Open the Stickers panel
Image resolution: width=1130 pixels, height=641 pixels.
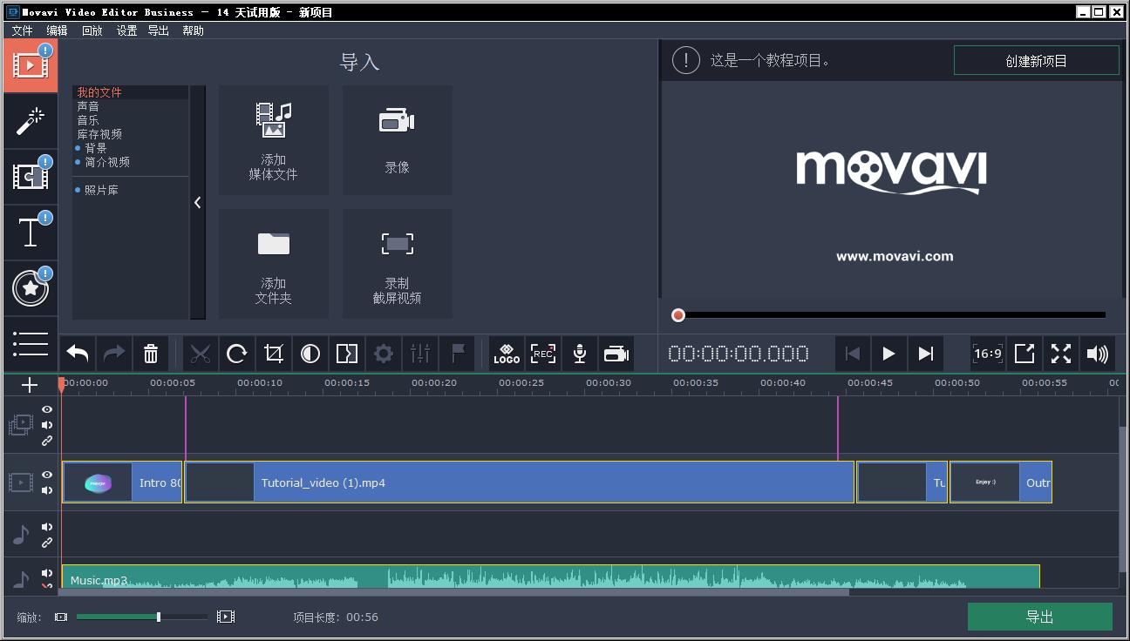(x=31, y=288)
